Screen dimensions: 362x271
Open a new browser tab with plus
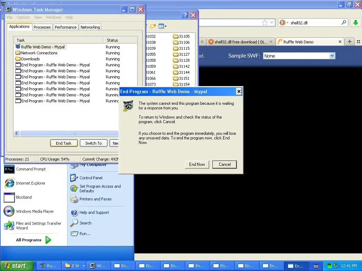(x=350, y=42)
